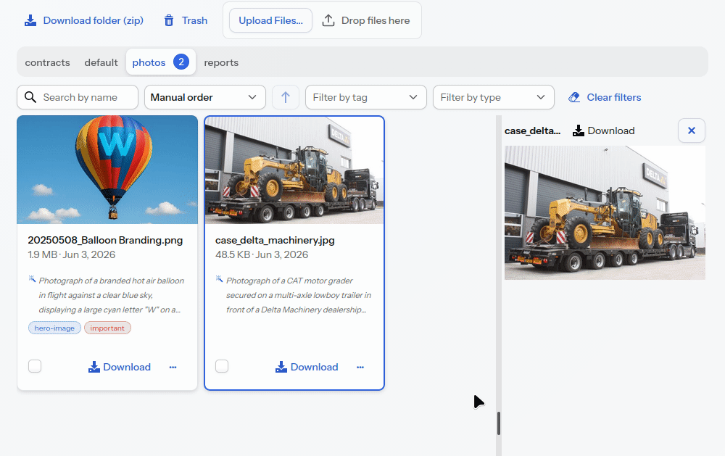725x456 pixels.
Task: Open the Manual order sort dropdown
Action: (205, 97)
